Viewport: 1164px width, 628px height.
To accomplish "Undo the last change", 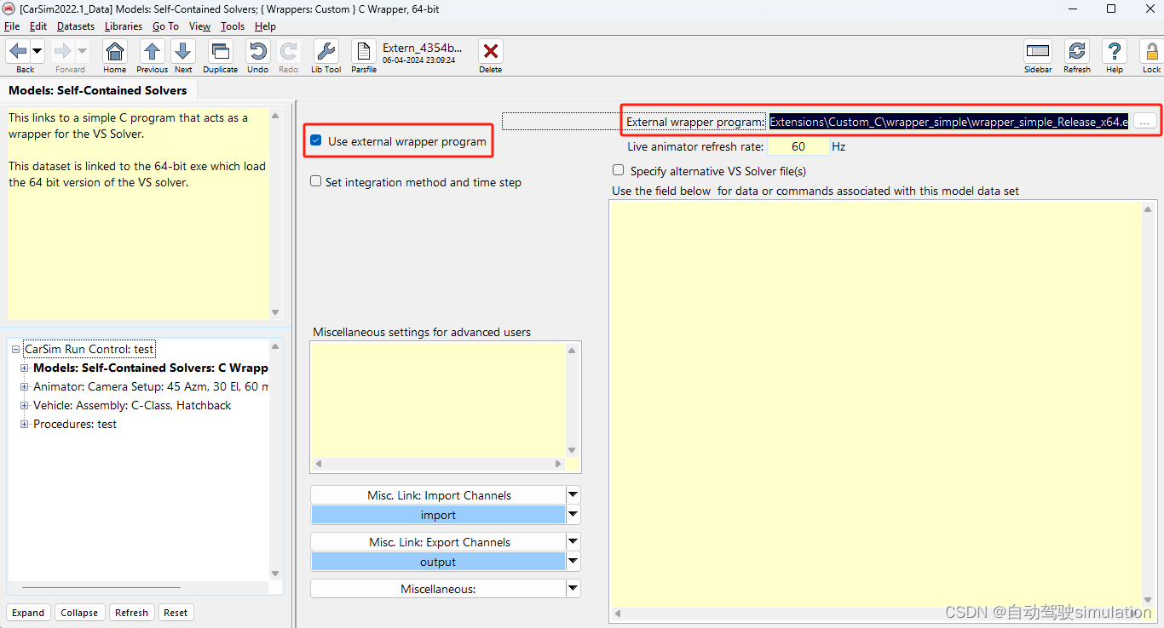I will coord(257,51).
